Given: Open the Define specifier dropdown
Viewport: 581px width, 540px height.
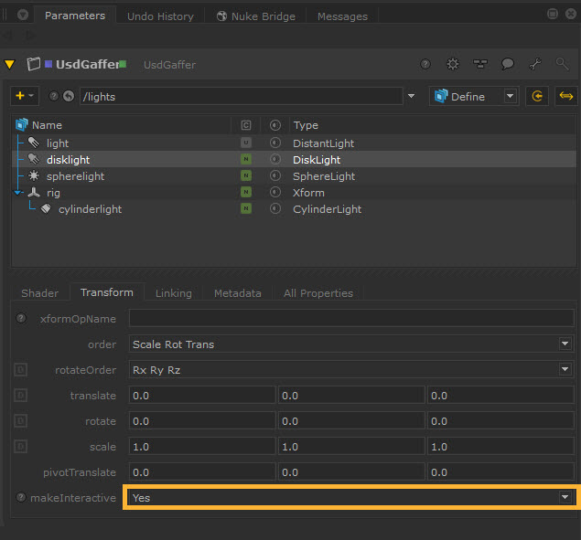Looking at the screenshot, I should point(474,96).
